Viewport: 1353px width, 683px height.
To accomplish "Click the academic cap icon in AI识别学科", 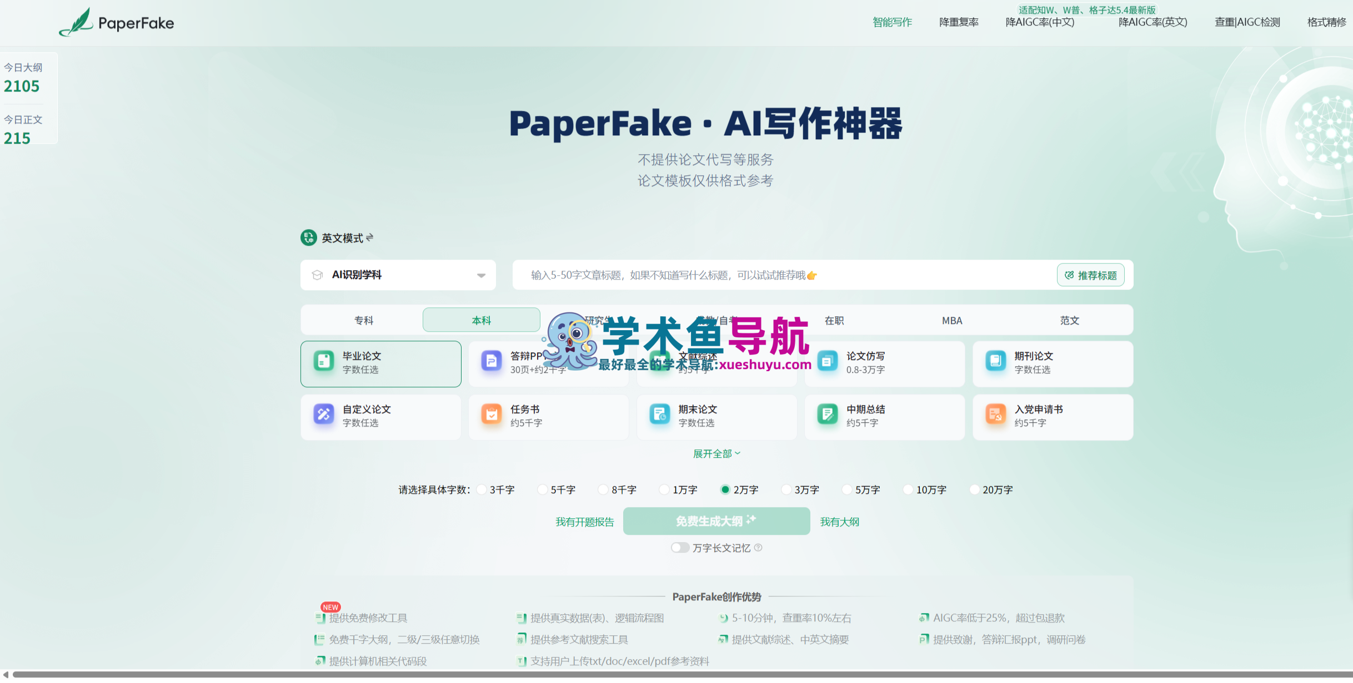I will coord(317,275).
